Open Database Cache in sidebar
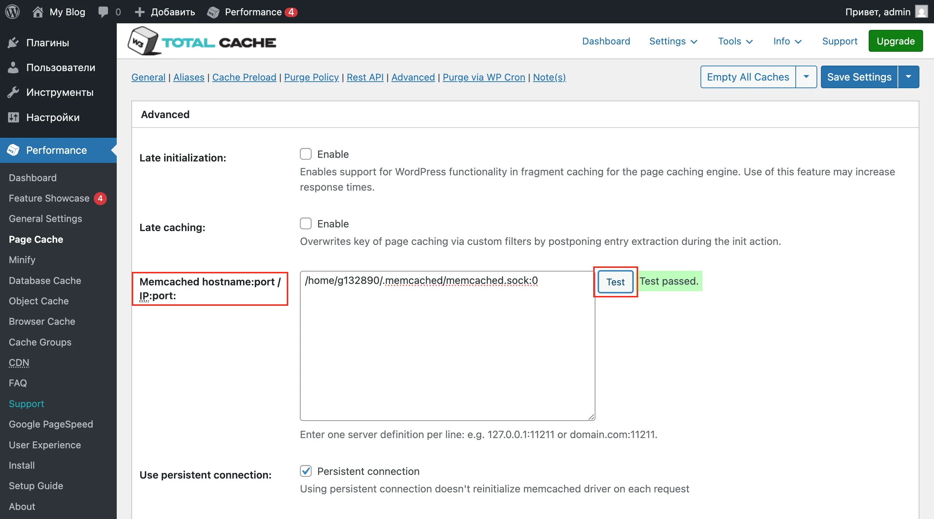 click(x=45, y=281)
